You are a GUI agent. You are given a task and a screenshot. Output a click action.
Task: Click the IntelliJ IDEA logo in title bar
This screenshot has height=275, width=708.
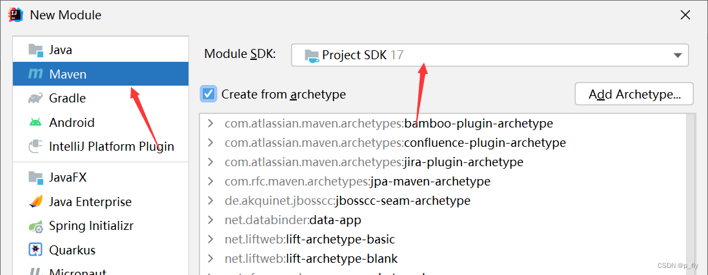[15, 15]
